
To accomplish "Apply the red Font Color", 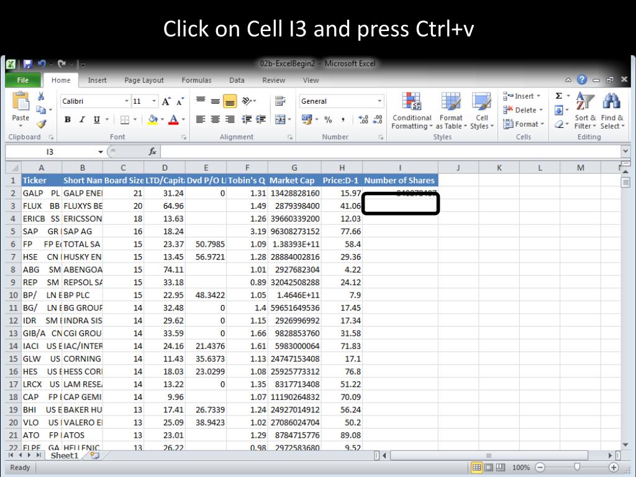I will pos(173,120).
